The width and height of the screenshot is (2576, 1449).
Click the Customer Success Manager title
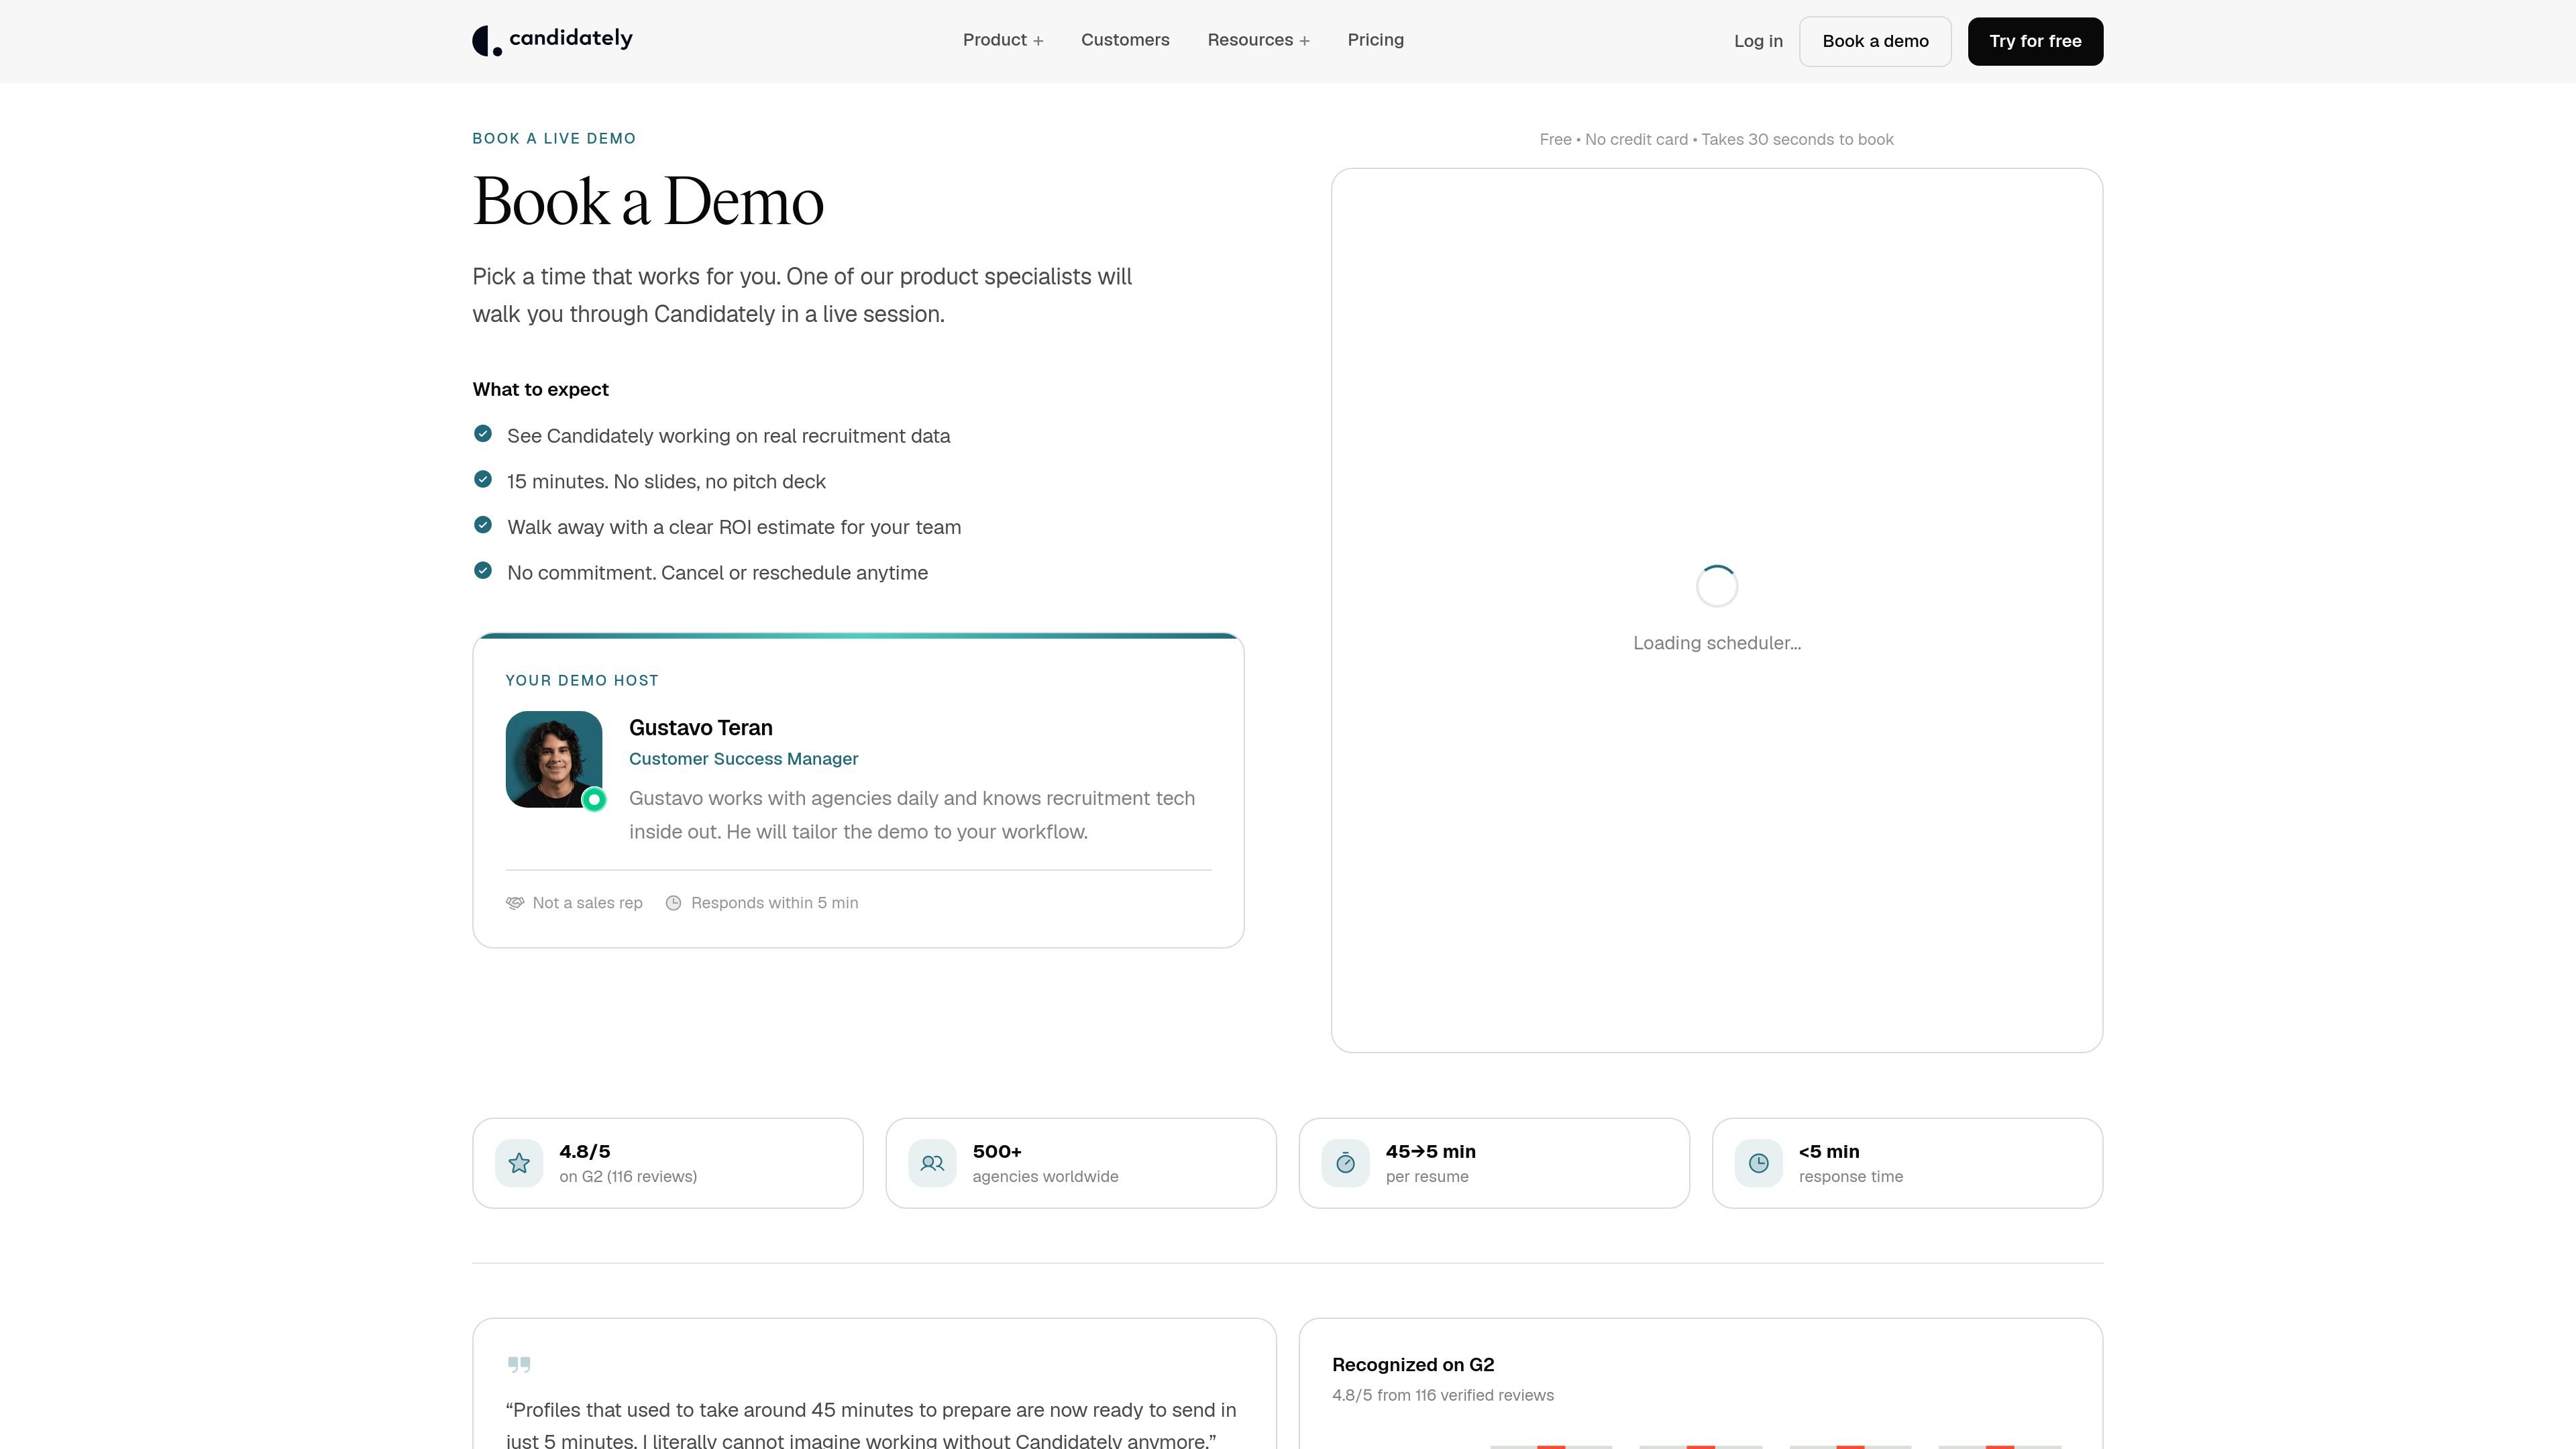(743, 759)
